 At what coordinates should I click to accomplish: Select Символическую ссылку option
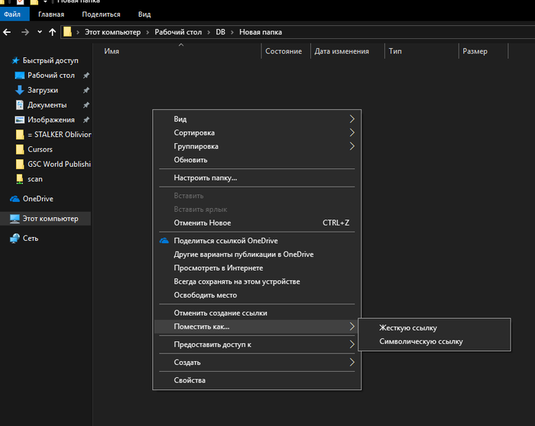(x=420, y=342)
